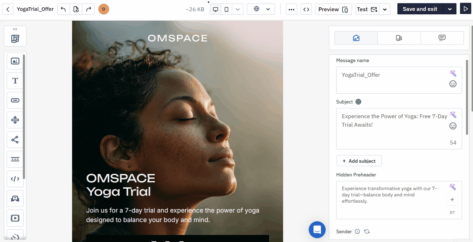
Task: Use AI wand for Subject
Action: click(453, 115)
